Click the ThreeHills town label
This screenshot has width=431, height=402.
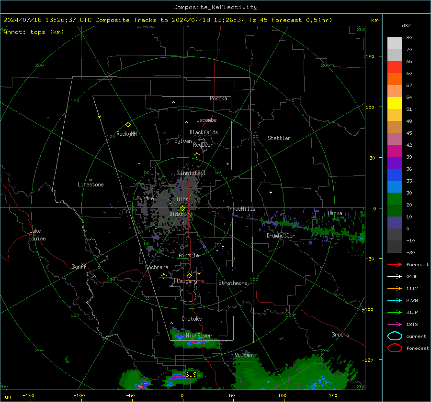coord(241,209)
